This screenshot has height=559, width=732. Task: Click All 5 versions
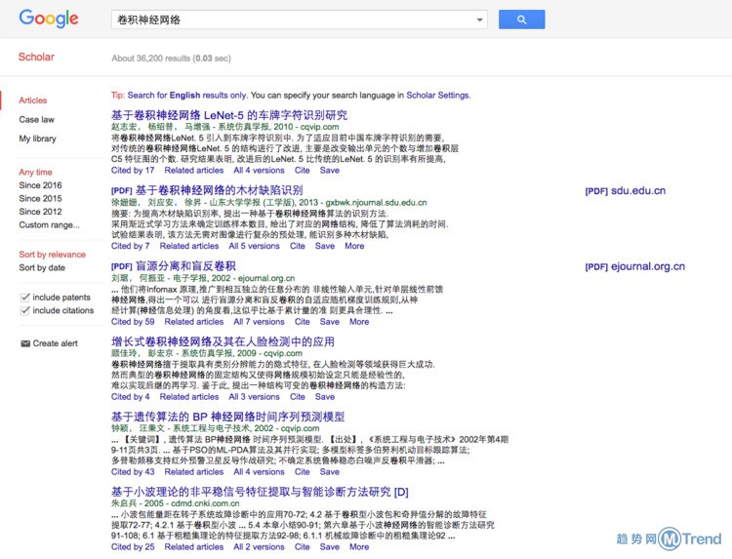pyautogui.click(x=254, y=246)
